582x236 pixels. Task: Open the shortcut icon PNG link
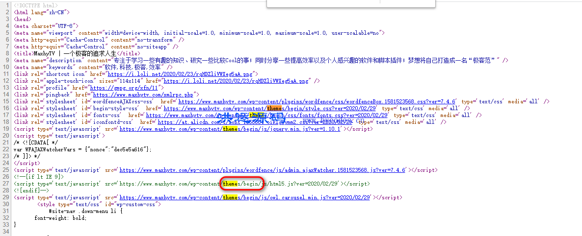(181, 74)
